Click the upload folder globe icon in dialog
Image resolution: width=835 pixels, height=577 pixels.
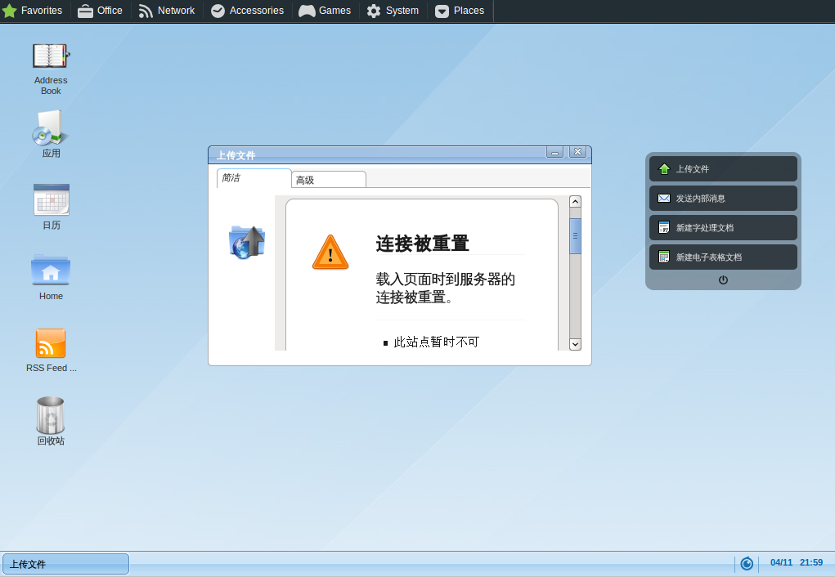(x=246, y=242)
